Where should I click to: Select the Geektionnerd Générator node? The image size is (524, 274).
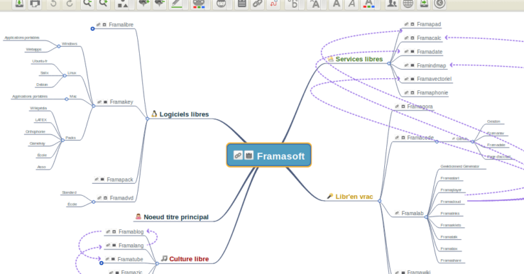coord(460,166)
